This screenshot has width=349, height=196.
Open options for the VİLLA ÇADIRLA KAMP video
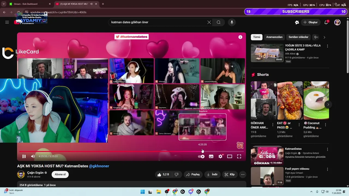(x=327, y=46)
